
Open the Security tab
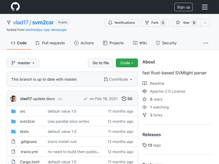pos(166,43)
